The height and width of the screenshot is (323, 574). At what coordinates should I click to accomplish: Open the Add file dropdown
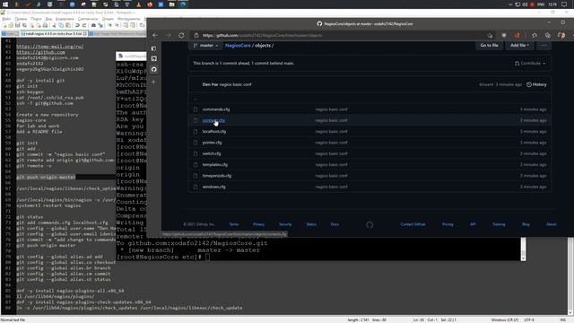pos(519,46)
